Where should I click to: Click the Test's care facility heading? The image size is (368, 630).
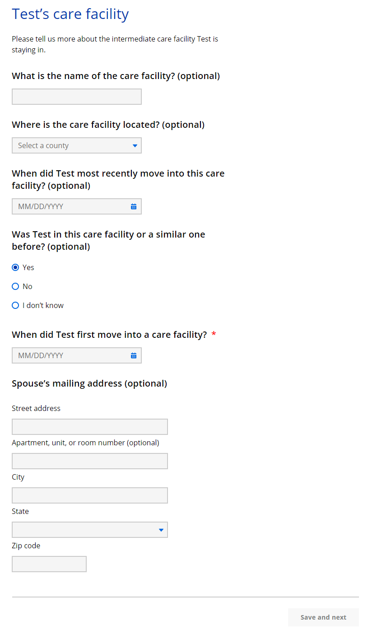(x=70, y=14)
